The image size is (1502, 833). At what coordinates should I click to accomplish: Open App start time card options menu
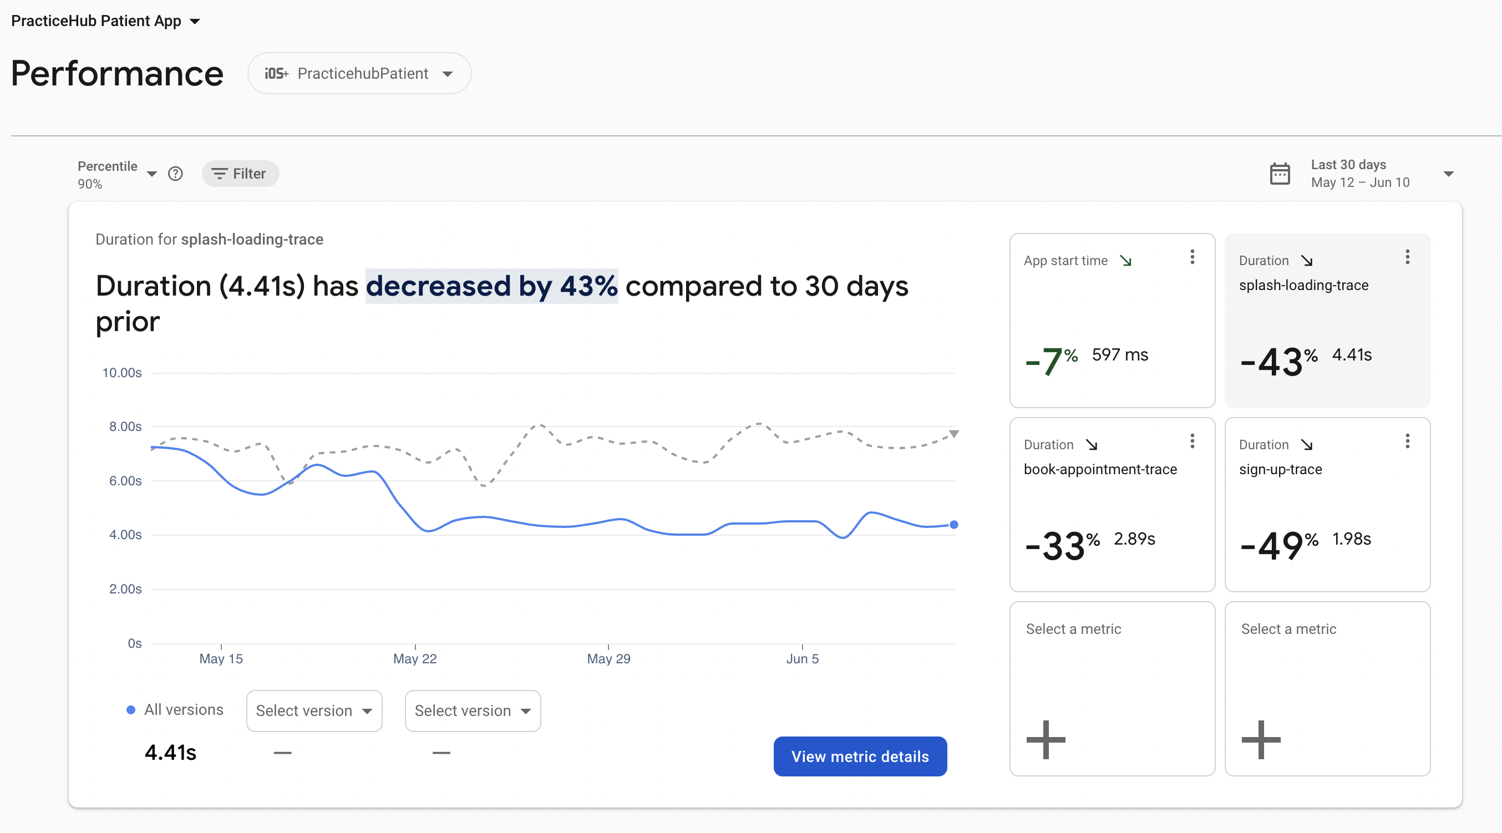[1192, 257]
